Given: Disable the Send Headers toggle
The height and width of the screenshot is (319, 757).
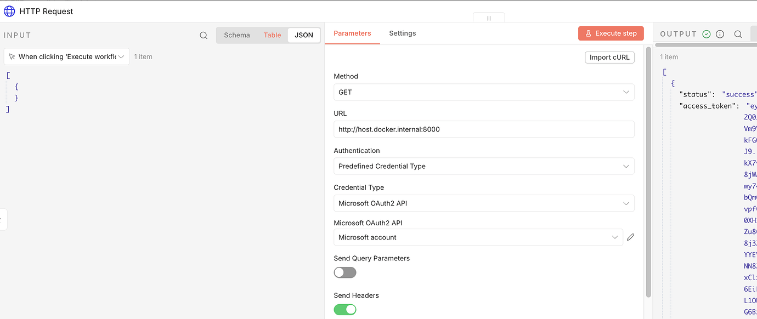Looking at the screenshot, I should click(345, 310).
